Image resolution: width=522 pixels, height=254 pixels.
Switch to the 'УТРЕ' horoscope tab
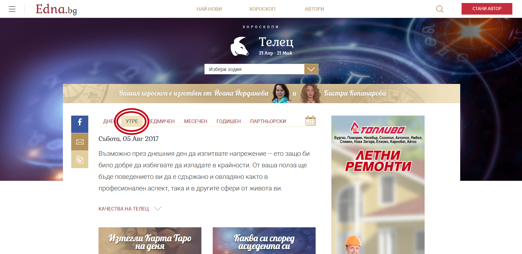pyautogui.click(x=132, y=121)
